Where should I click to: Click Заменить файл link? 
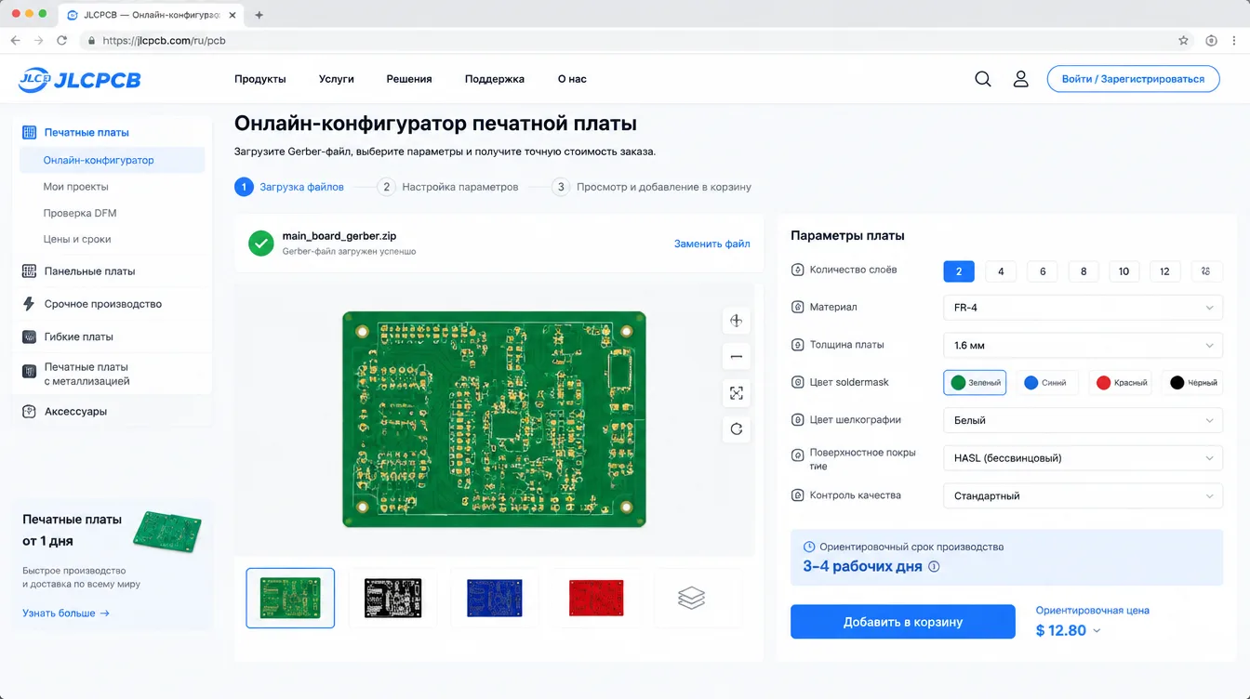[x=712, y=244]
